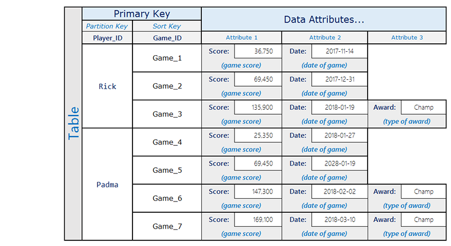Select the Game_1 sort key cell
This screenshot has height=246, width=451.
167,58
